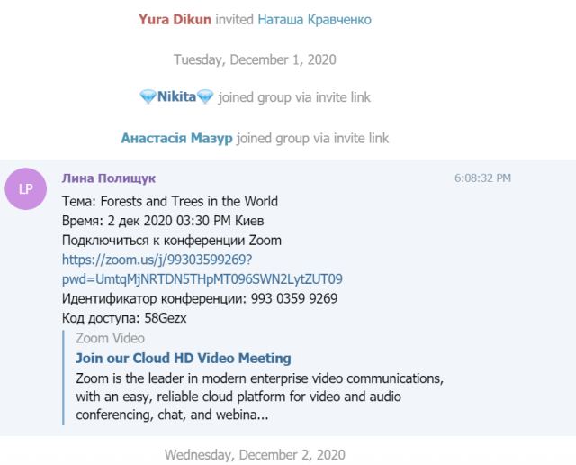576x465 pixels.
Task: Click the conference ID 993 0359 9269 line
Action: pyautogui.click(x=200, y=298)
